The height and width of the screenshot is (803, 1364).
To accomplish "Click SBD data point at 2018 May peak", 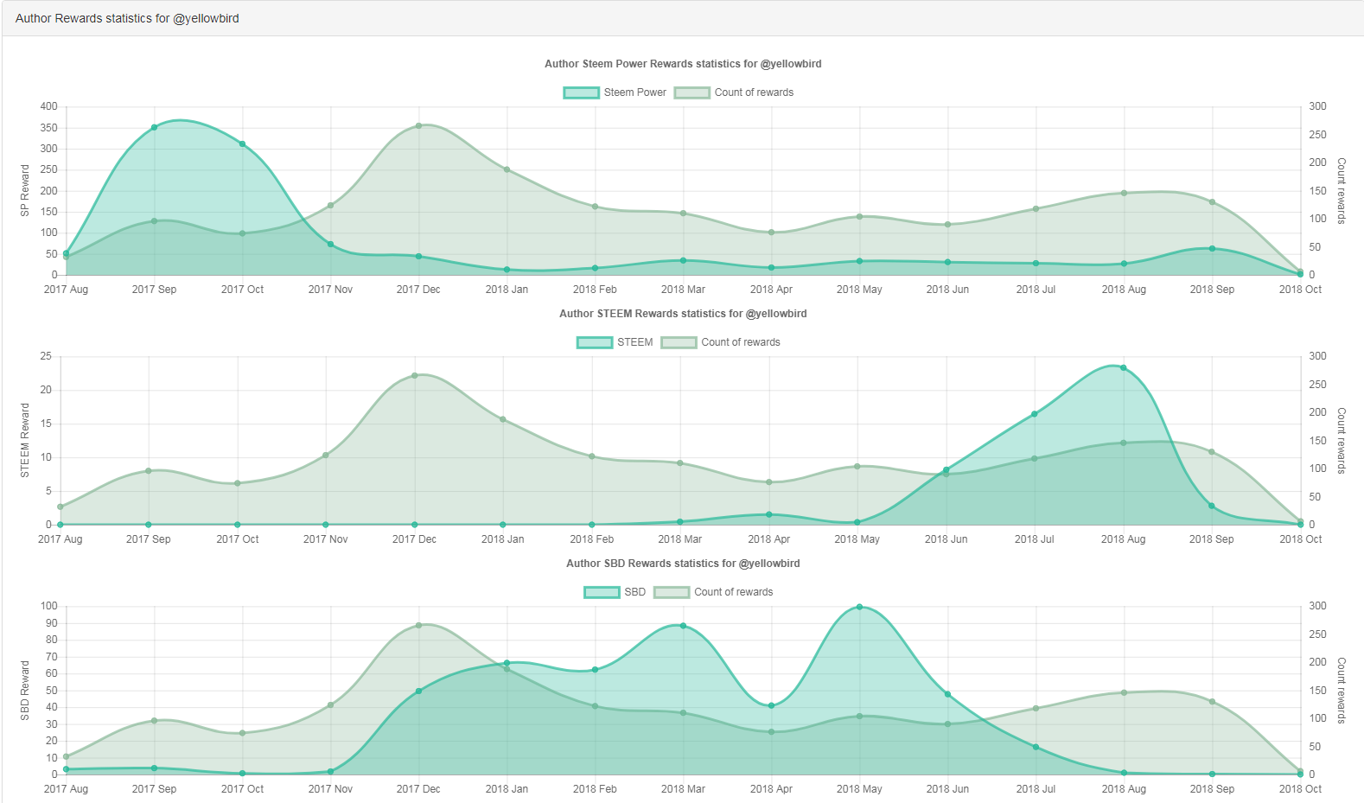I will (x=859, y=607).
